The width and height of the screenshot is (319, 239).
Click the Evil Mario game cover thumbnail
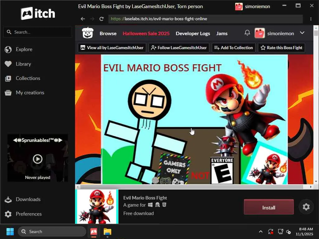(x=97, y=207)
